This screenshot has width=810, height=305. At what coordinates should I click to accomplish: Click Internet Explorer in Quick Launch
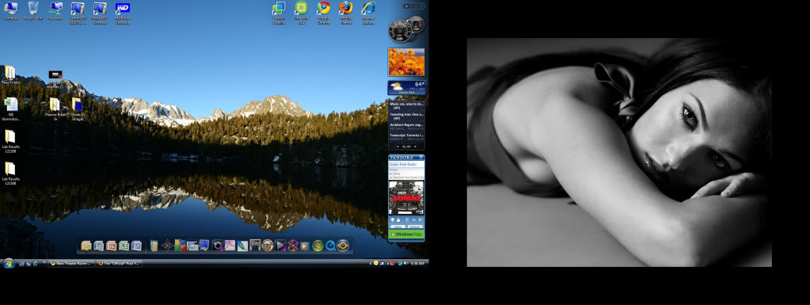click(36, 264)
